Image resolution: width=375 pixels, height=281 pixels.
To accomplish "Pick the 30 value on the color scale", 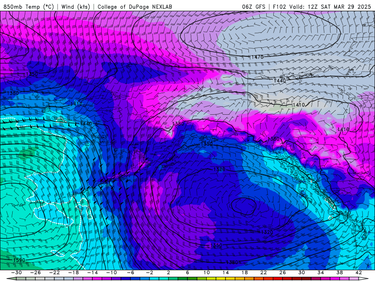I will coord(301,273).
